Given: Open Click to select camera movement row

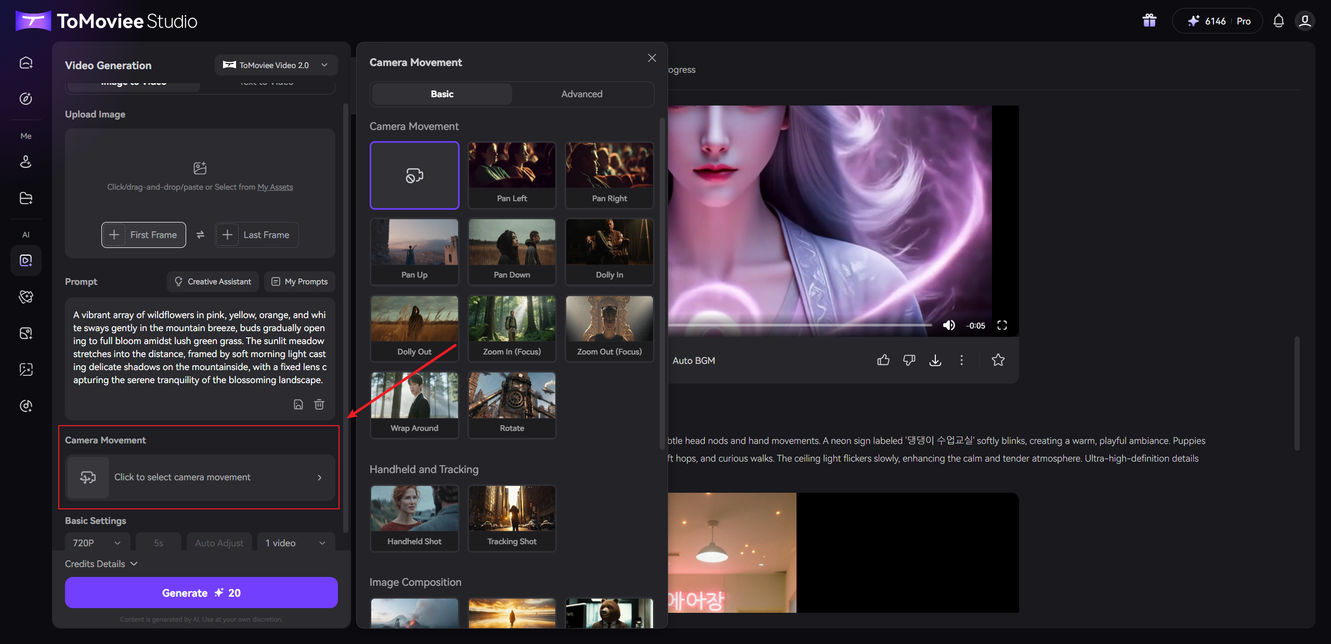Looking at the screenshot, I should 200,477.
